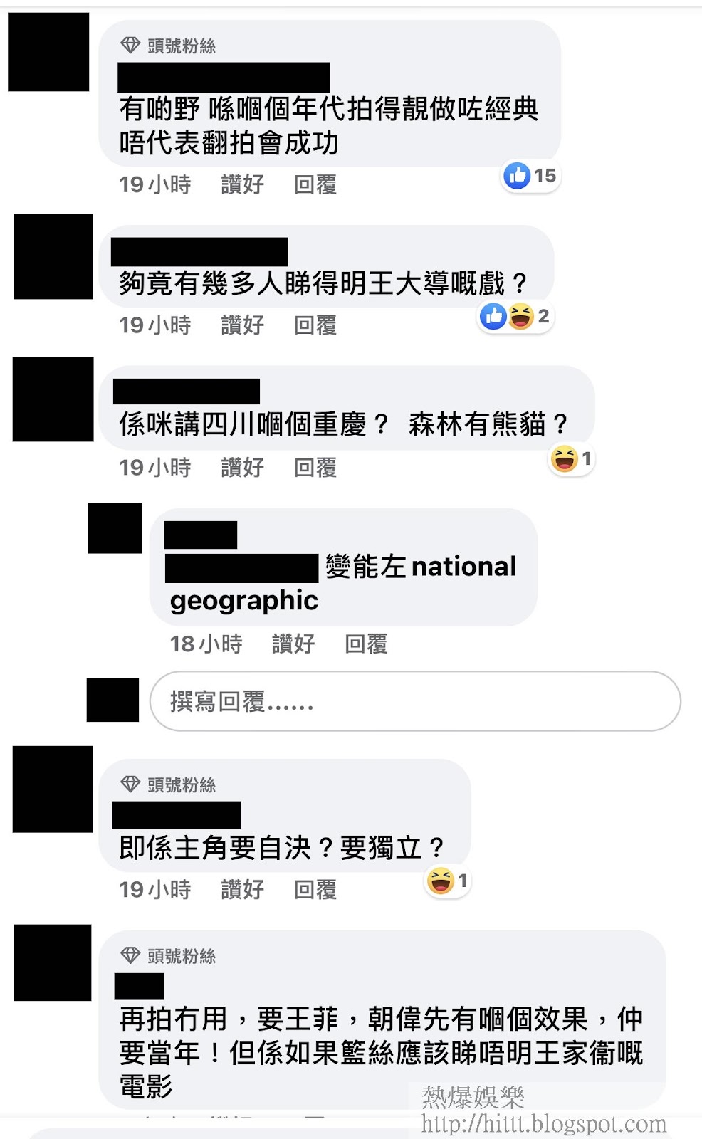Click the 19小時 timestamp on the first comment
This screenshot has width=702, height=1139.
(155, 185)
